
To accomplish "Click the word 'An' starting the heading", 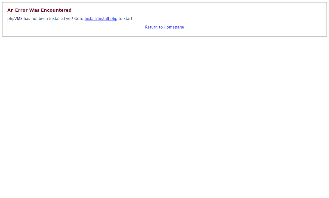I will click(10, 10).
